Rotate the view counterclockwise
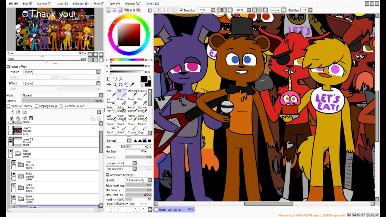 coord(254,10)
